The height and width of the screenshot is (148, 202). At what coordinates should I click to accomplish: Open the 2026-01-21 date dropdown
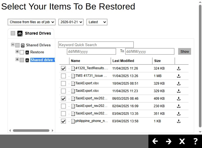(x=71, y=22)
